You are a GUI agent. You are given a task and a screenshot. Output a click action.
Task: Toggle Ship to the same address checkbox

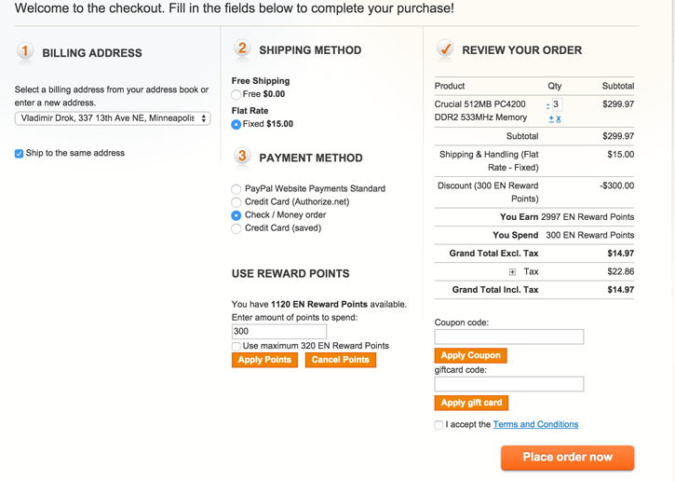click(20, 154)
